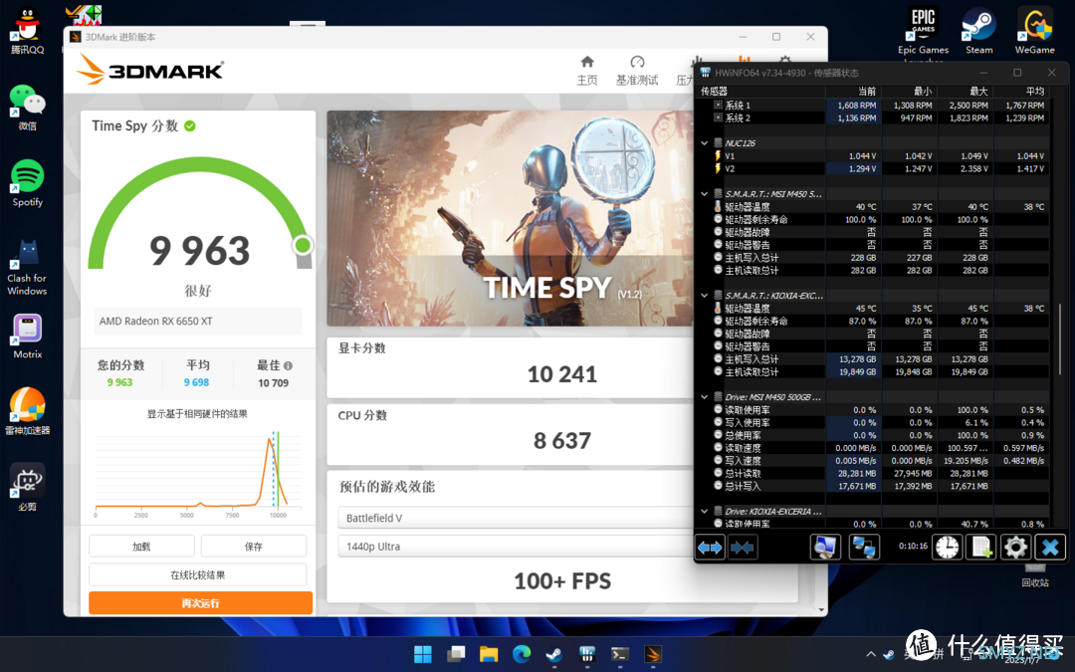
Task: Select the 系统 2 fan row
Action: [x=873, y=117]
